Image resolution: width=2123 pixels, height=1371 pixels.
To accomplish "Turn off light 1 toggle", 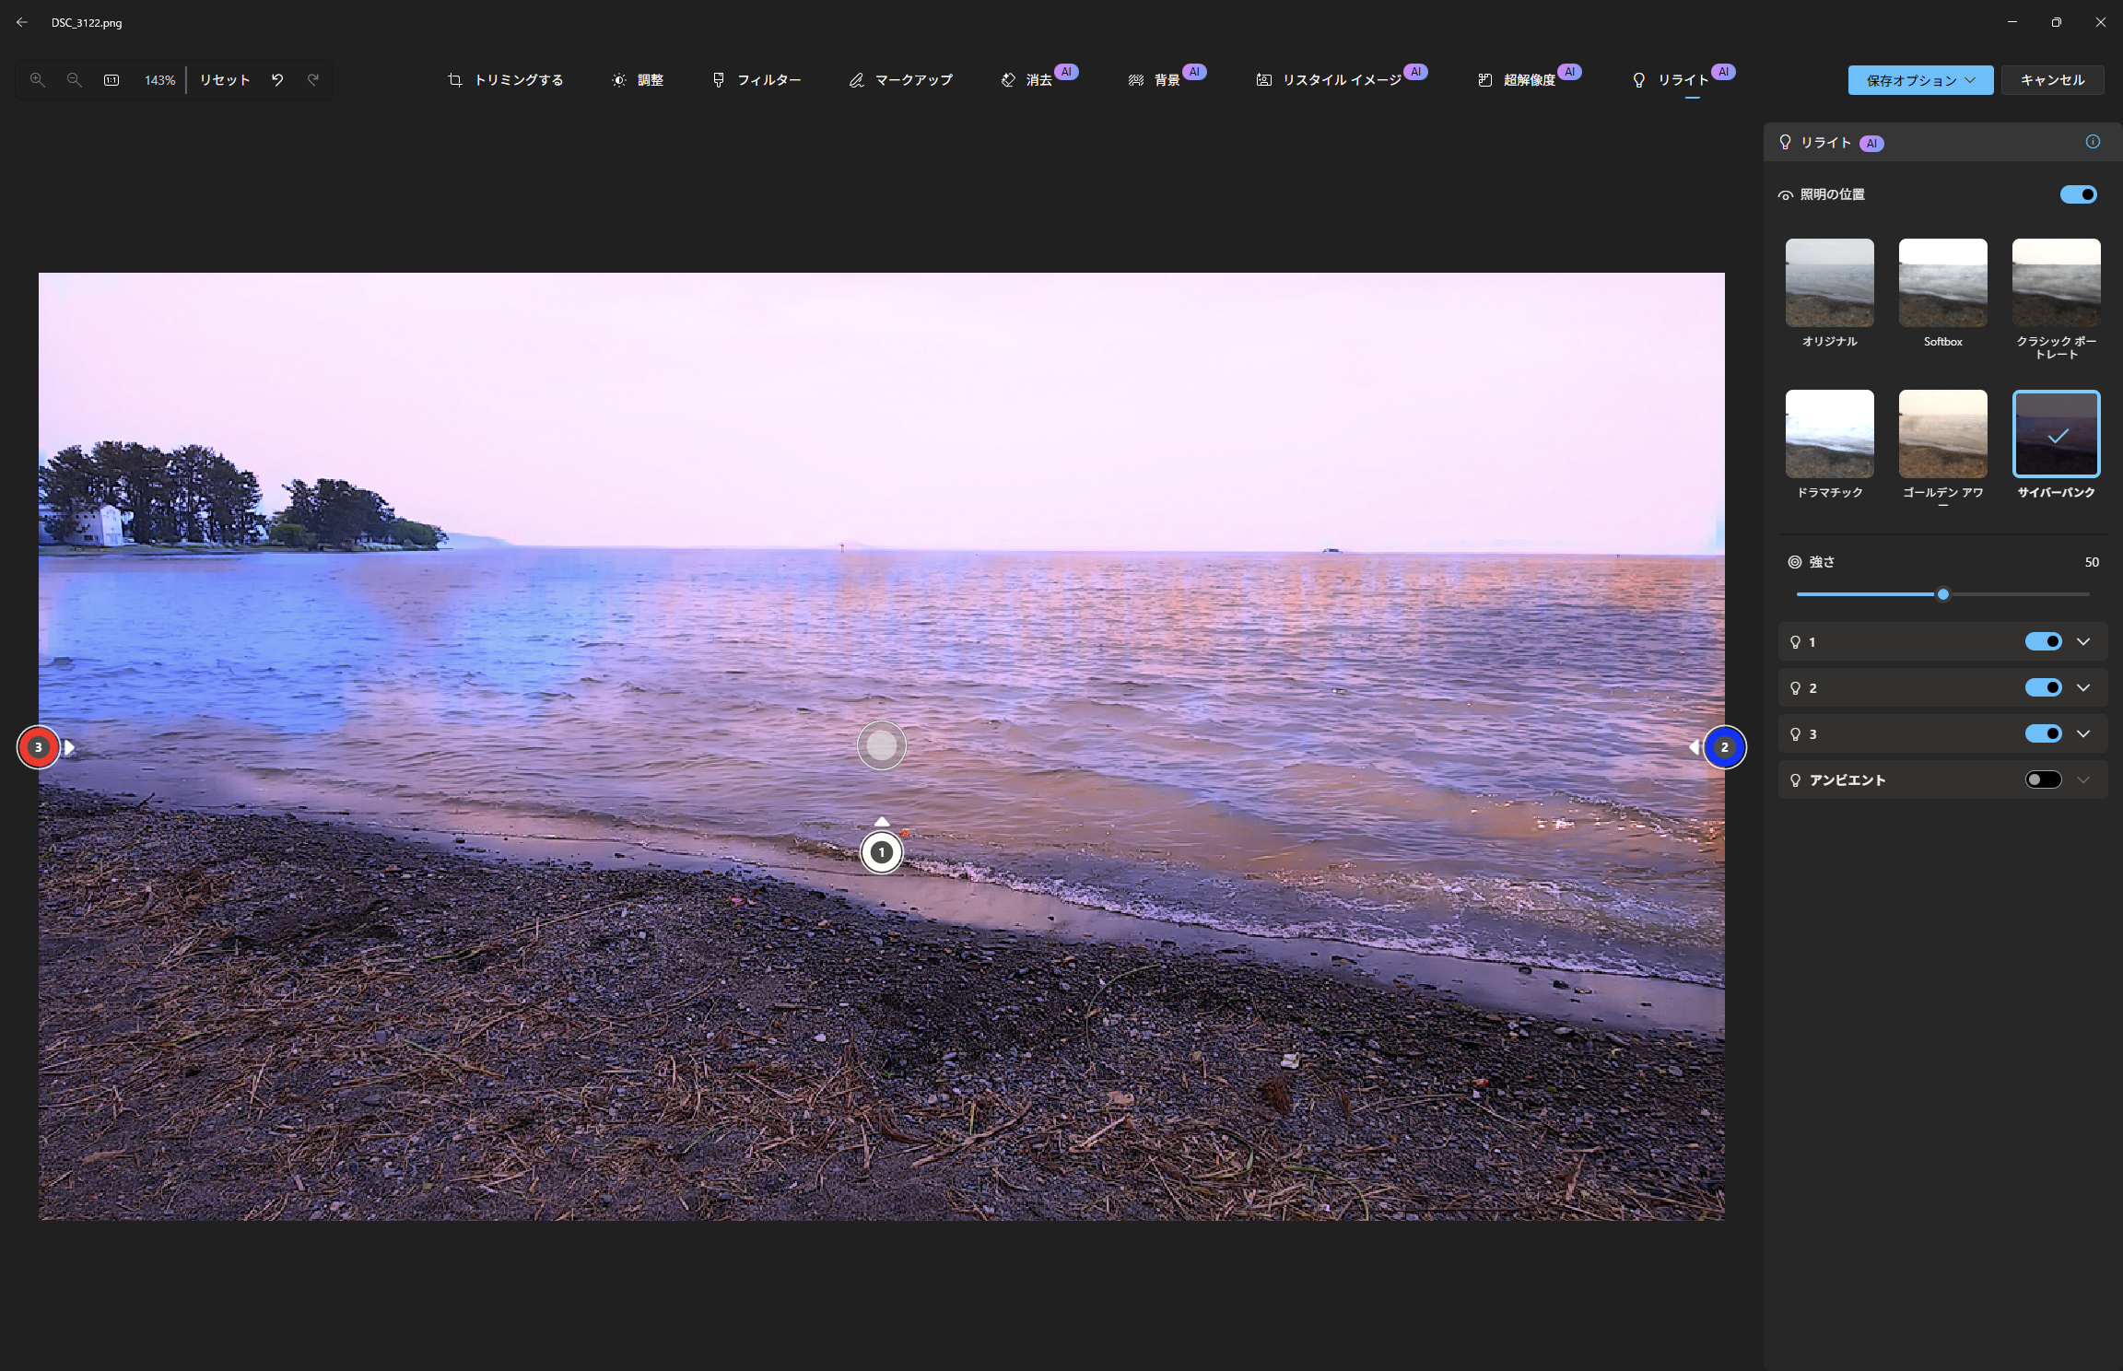I will click(x=2043, y=642).
